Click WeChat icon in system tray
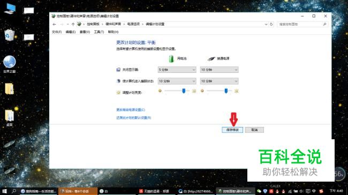 (259, 191)
